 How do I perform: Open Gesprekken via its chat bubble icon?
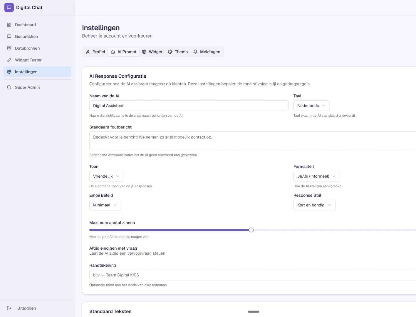[x=9, y=36]
